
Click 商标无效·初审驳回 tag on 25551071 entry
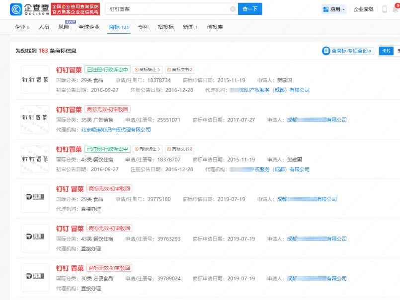click(x=107, y=110)
